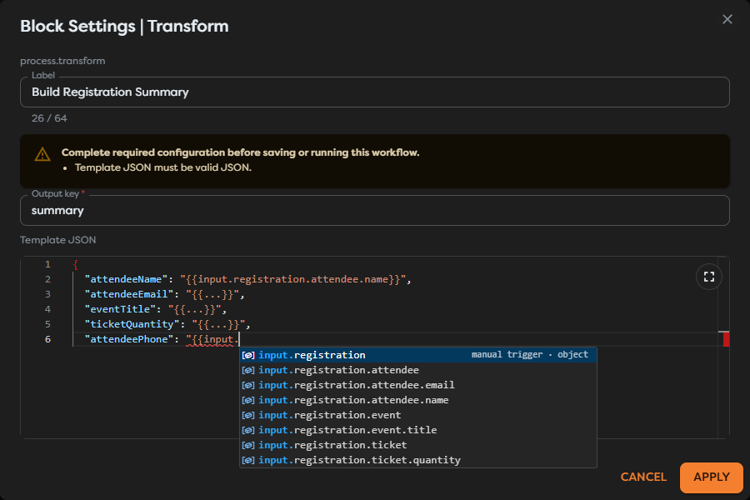Click variable icon beside input.registration.event.title

(248, 430)
